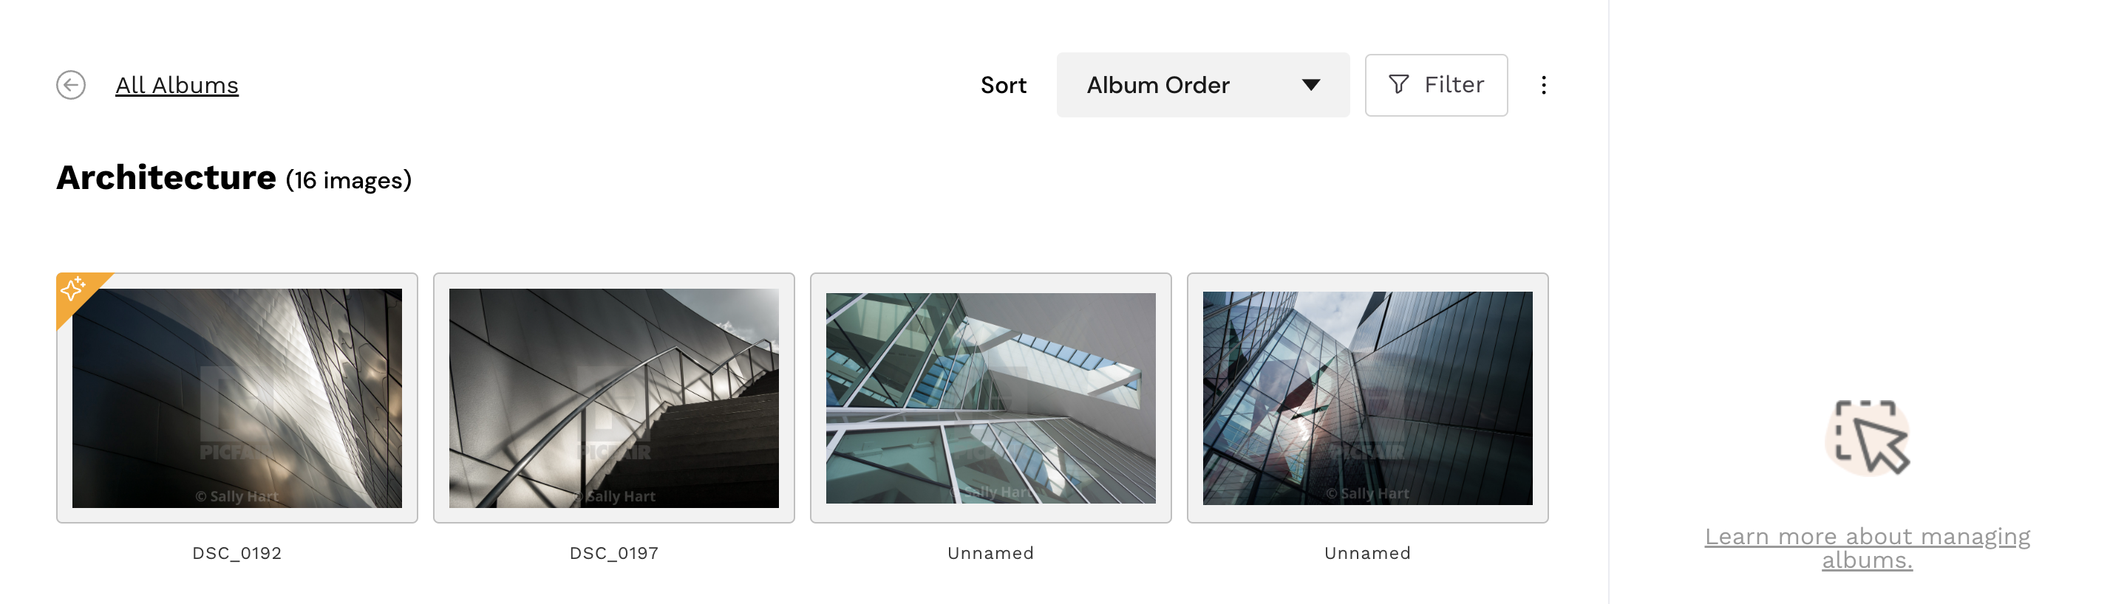Click the Unnamed caption under skylight image

990,553
